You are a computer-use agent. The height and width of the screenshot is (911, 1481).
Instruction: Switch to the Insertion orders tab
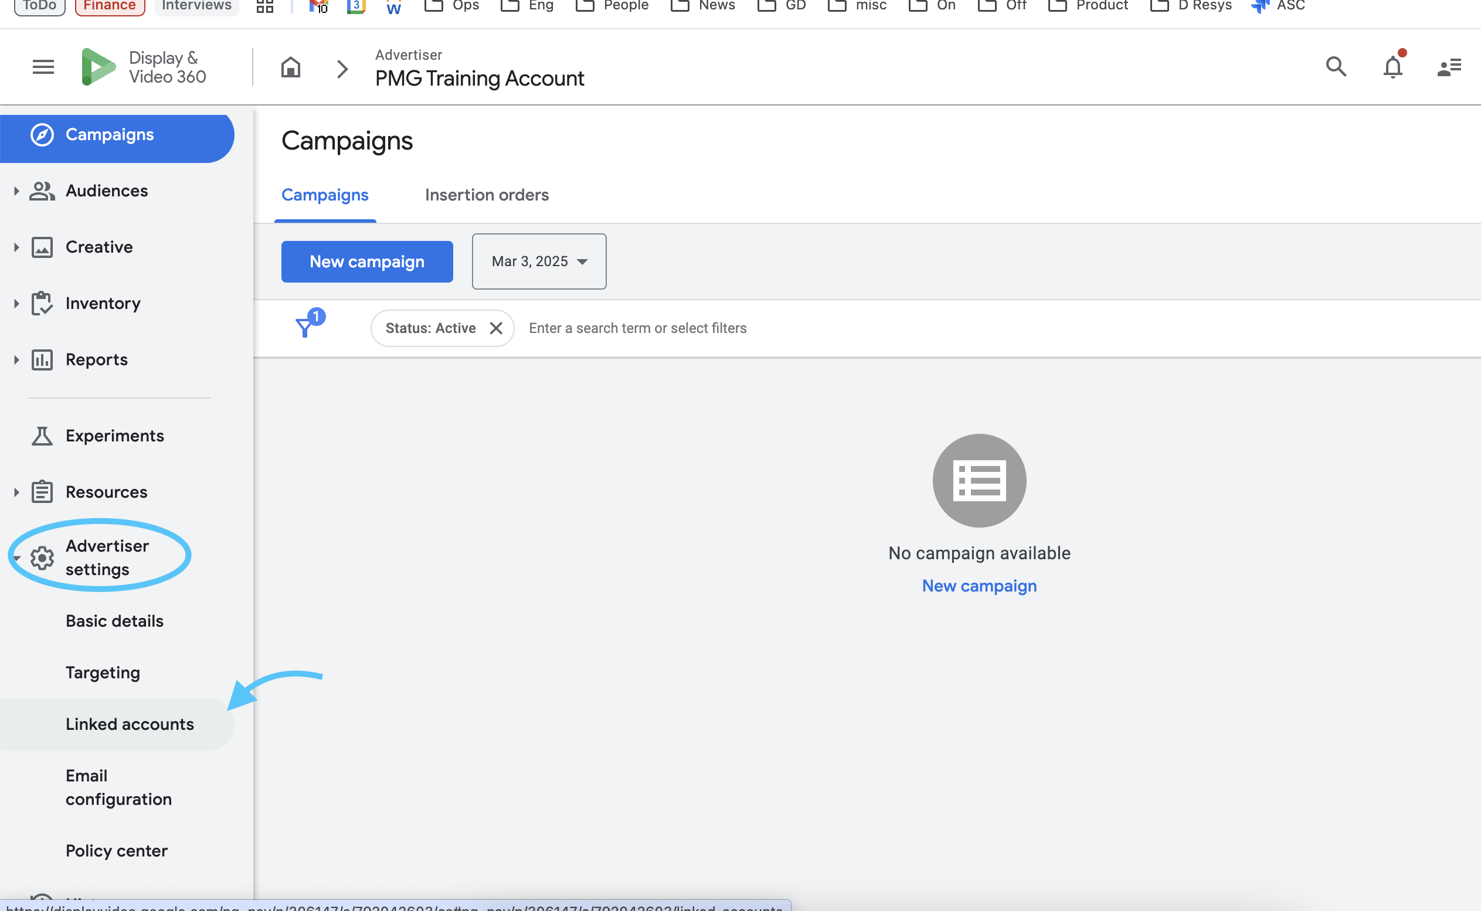487,195
